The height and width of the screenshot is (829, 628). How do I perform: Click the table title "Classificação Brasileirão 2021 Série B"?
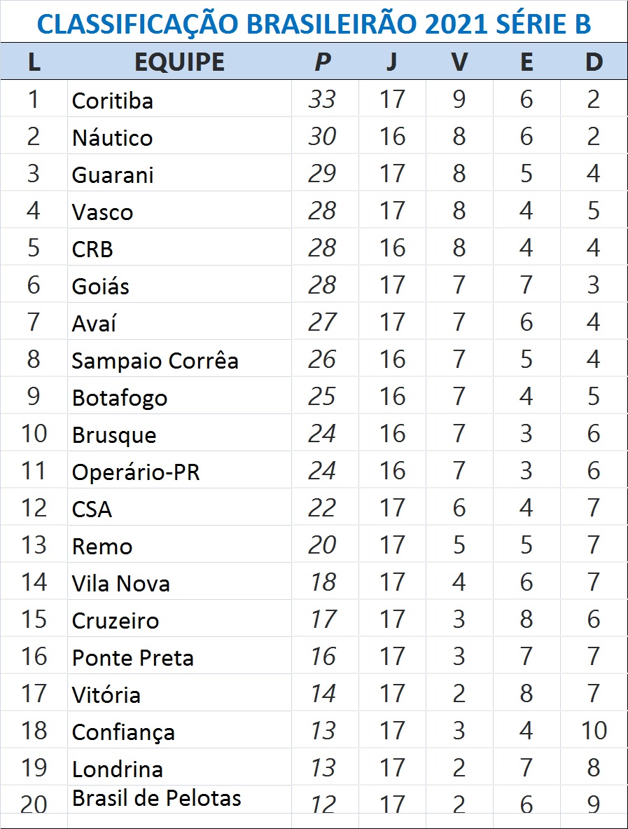[x=314, y=25]
